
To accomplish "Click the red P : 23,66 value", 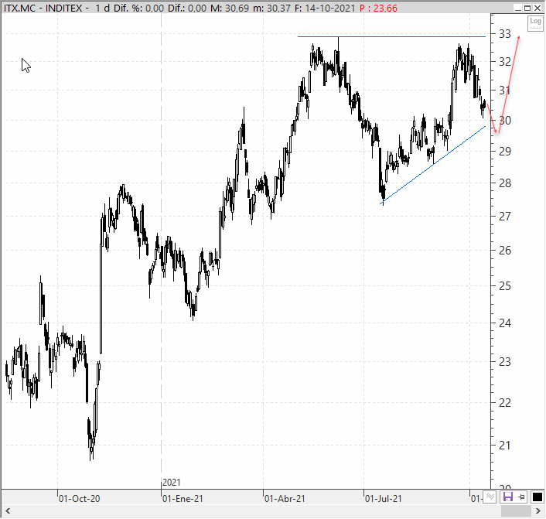I will coord(378,8).
